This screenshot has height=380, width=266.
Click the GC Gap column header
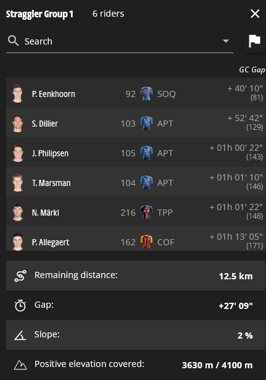tap(252, 70)
